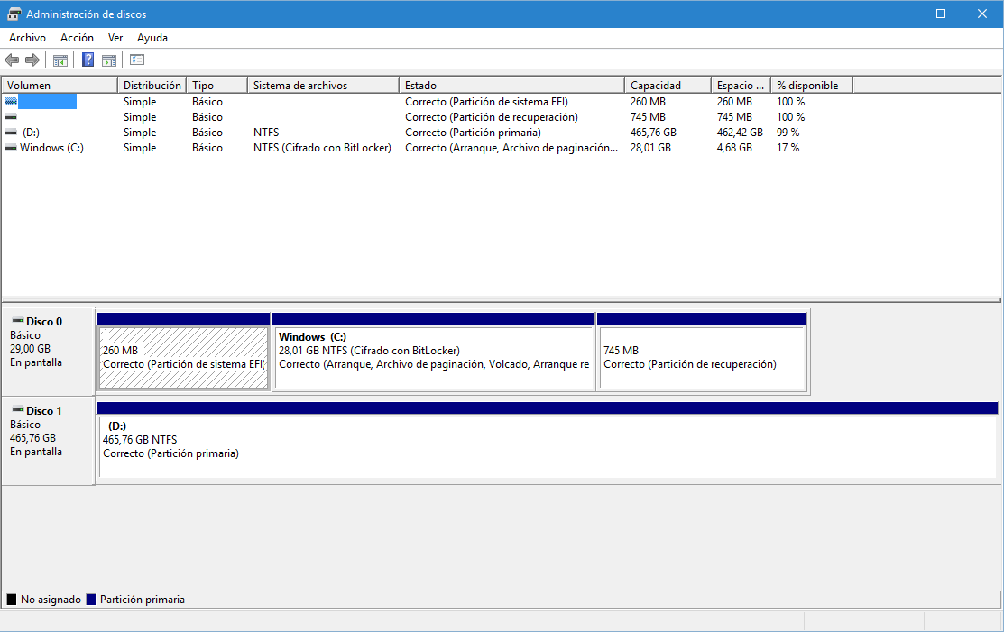Viewport: 1004px width, 632px height.
Task: Click the Disco 0 disk icon
Action: point(18,320)
